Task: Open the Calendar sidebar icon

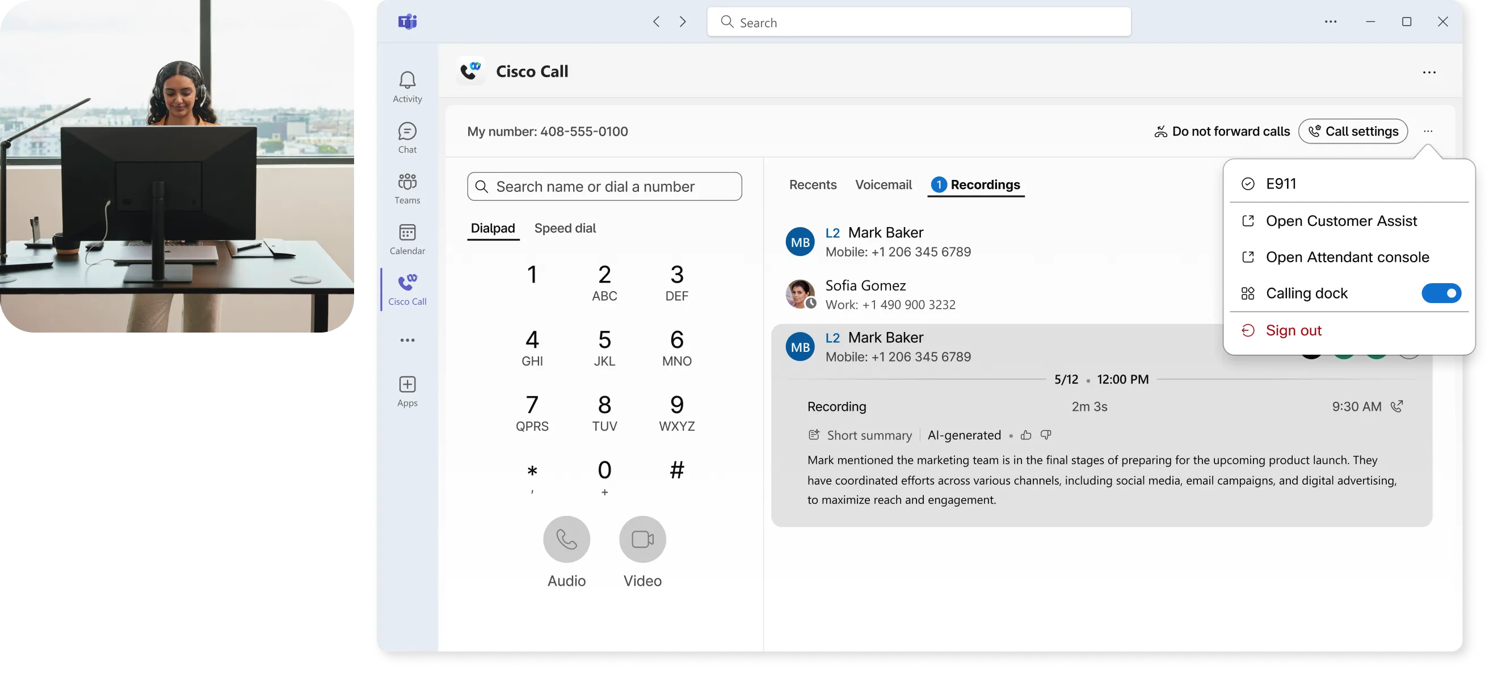Action: point(407,239)
